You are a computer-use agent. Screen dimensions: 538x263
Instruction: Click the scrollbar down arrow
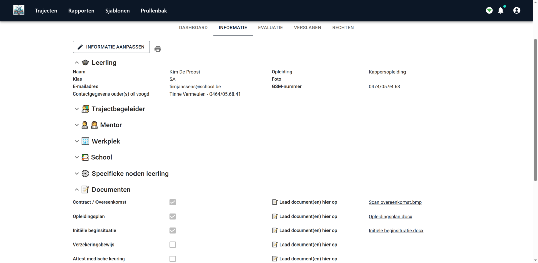pyautogui.click(x=535, y=260)
